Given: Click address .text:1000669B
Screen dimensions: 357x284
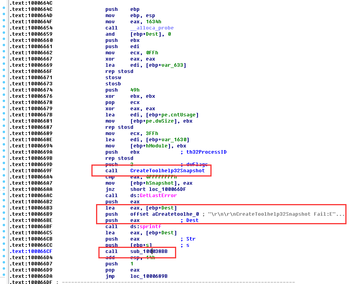Looking at the screenshot, I should tap(31, 158).
